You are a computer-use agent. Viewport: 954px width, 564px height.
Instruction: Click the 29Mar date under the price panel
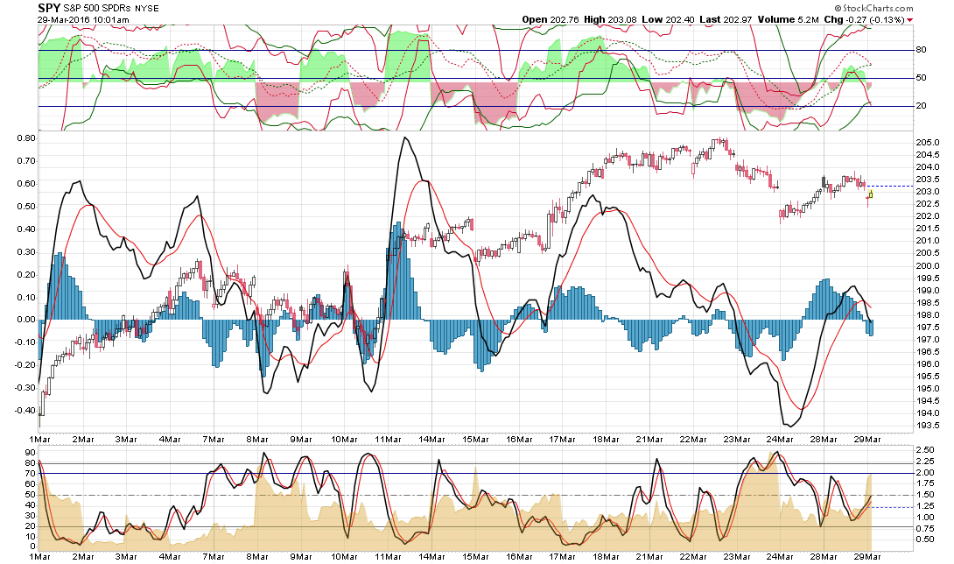tap(867, 439)
